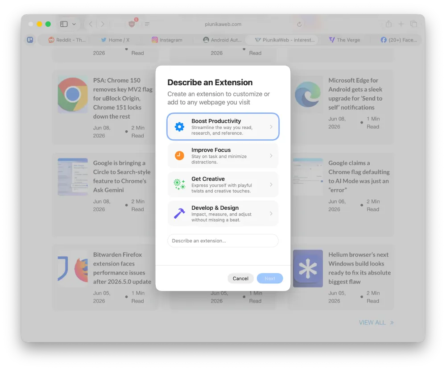Go back with the back arrow
The image size is (446, 370).
91,24
